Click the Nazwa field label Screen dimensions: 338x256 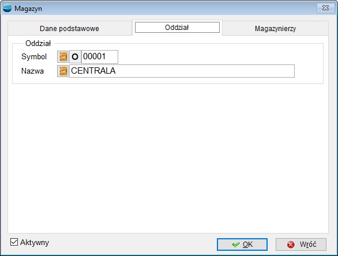[32, 71]
